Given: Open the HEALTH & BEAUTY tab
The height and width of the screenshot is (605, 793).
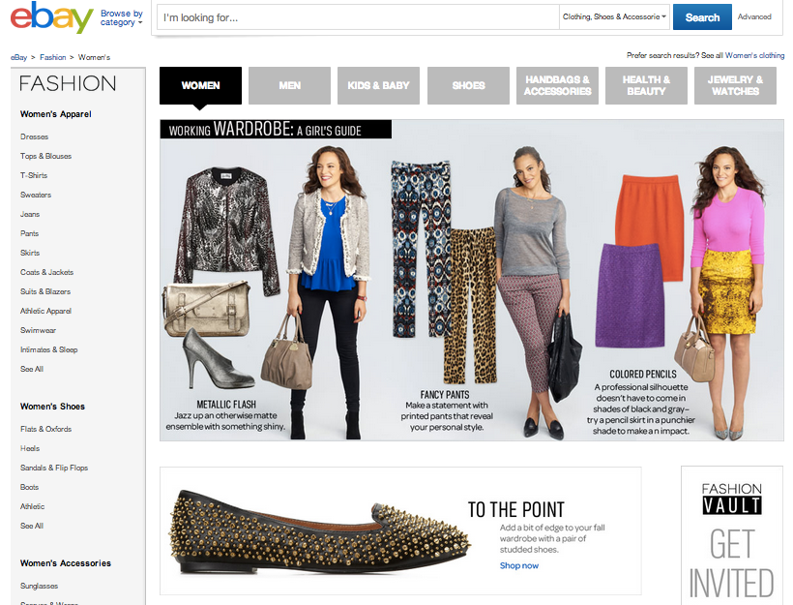Looking at the screenshot, I should coord(646,85).
